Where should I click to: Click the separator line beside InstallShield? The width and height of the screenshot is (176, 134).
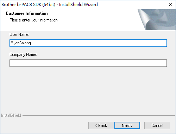tap(99, 116)
